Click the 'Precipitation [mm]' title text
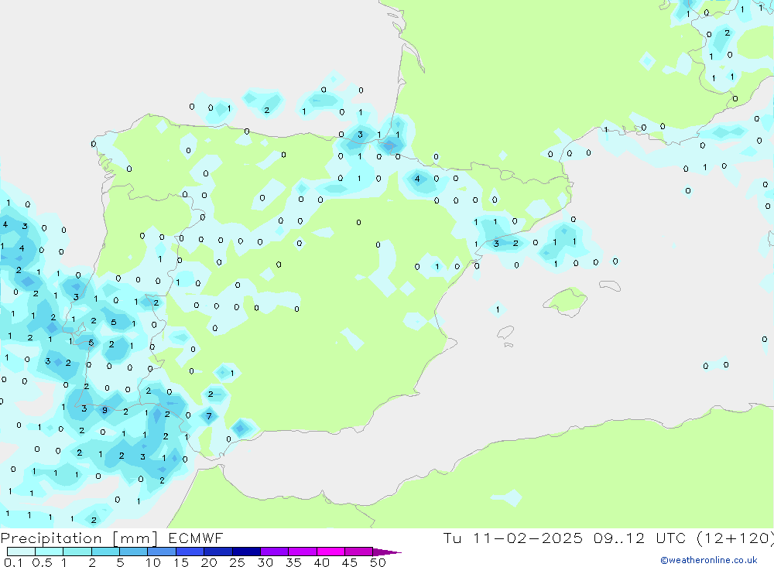Screen dimensions: 774x567 coord(79,538)
